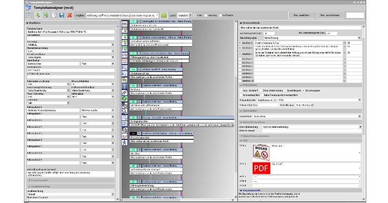Collapse the Levelberechnung section
Viewport: 388px width, 203px height.
[x=29, y=186]
